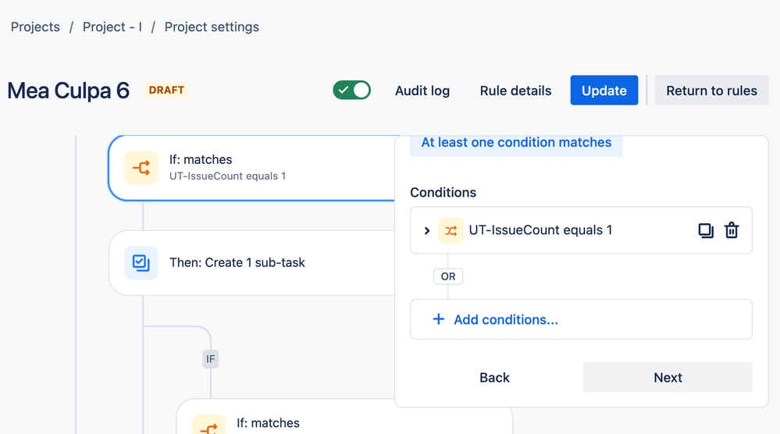Select the Then: Create 1 sub-task component
This screenshot has height=434, width=780.
click(251, 263)
